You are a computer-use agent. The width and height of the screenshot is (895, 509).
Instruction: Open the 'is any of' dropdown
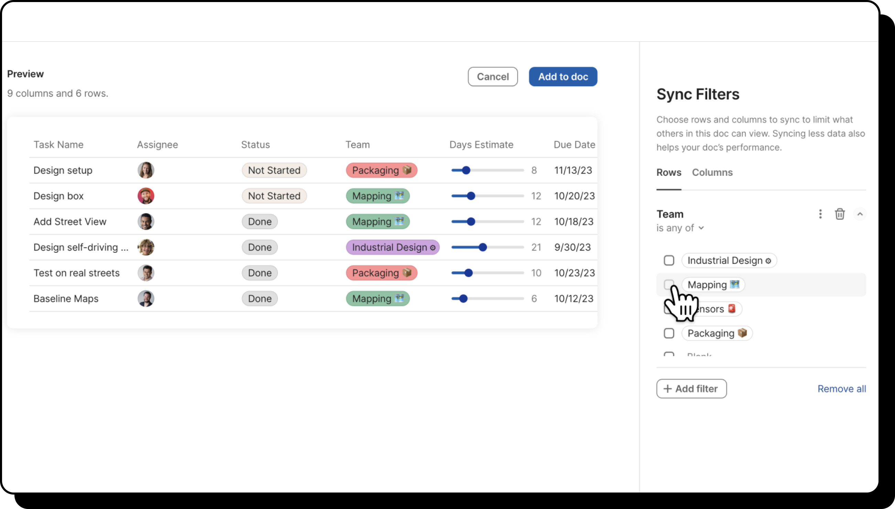tap(680, 228)
